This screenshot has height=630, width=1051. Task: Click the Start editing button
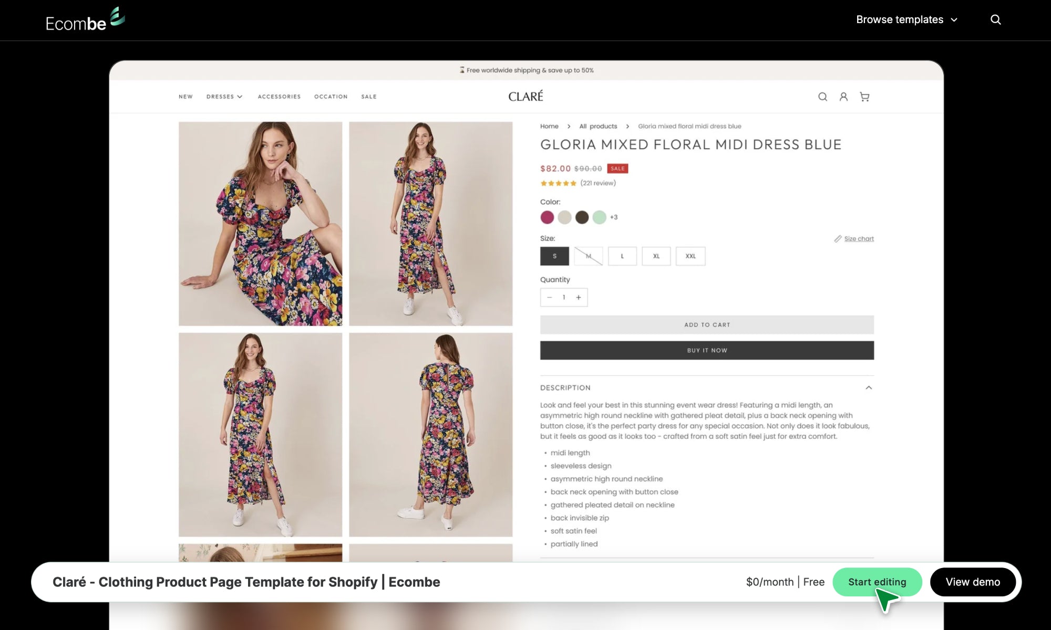pyautogui.click(x=877, y=582)
